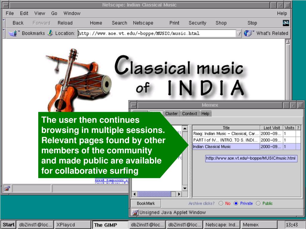Viewport: 306px width, 229px height.
Task: Click the toolbar collapse grip beside Back
Action: click(x=4, y=23)
